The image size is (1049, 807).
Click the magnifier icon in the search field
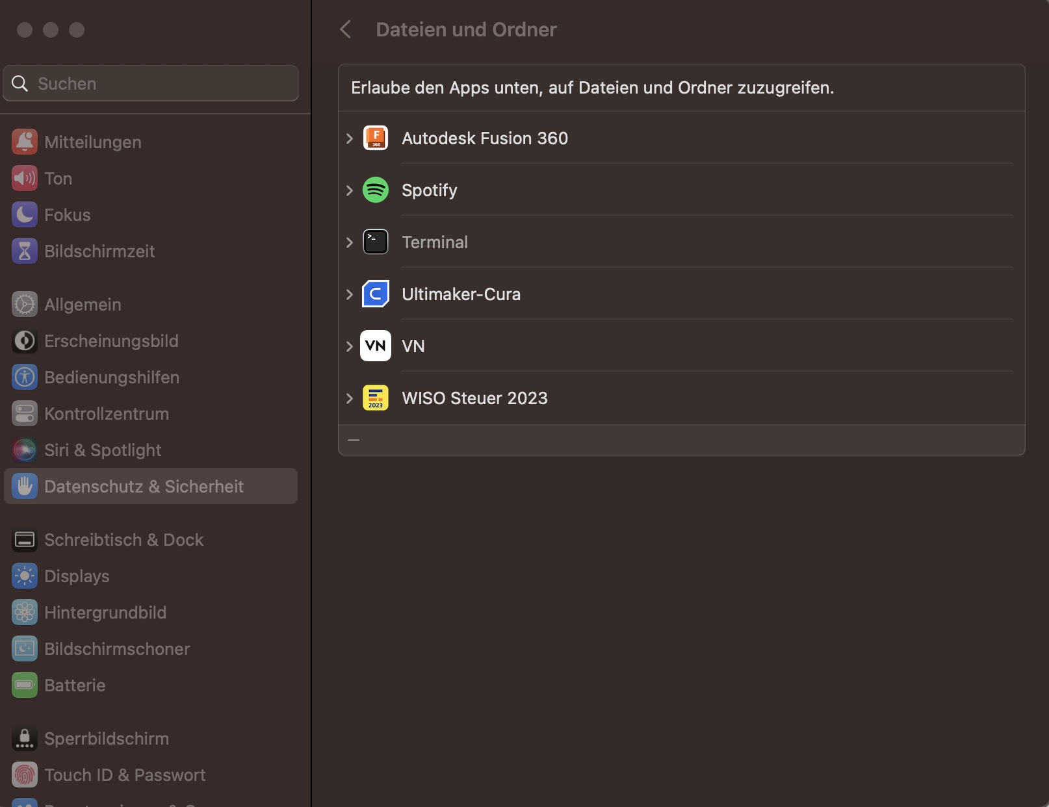20,83
